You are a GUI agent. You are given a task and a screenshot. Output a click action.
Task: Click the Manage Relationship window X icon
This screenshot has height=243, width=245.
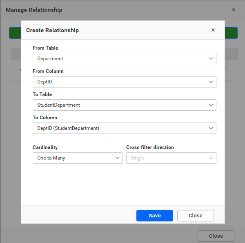click(234, 10)
